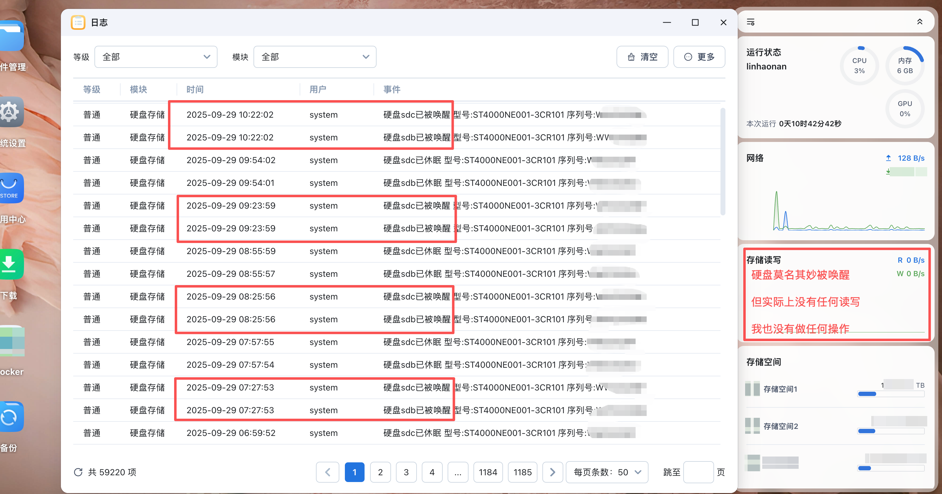Image resolution: width=942 pixels, height=494 pixels.
Task: Jump to last page 1185
Action: [x=522, y=472]
